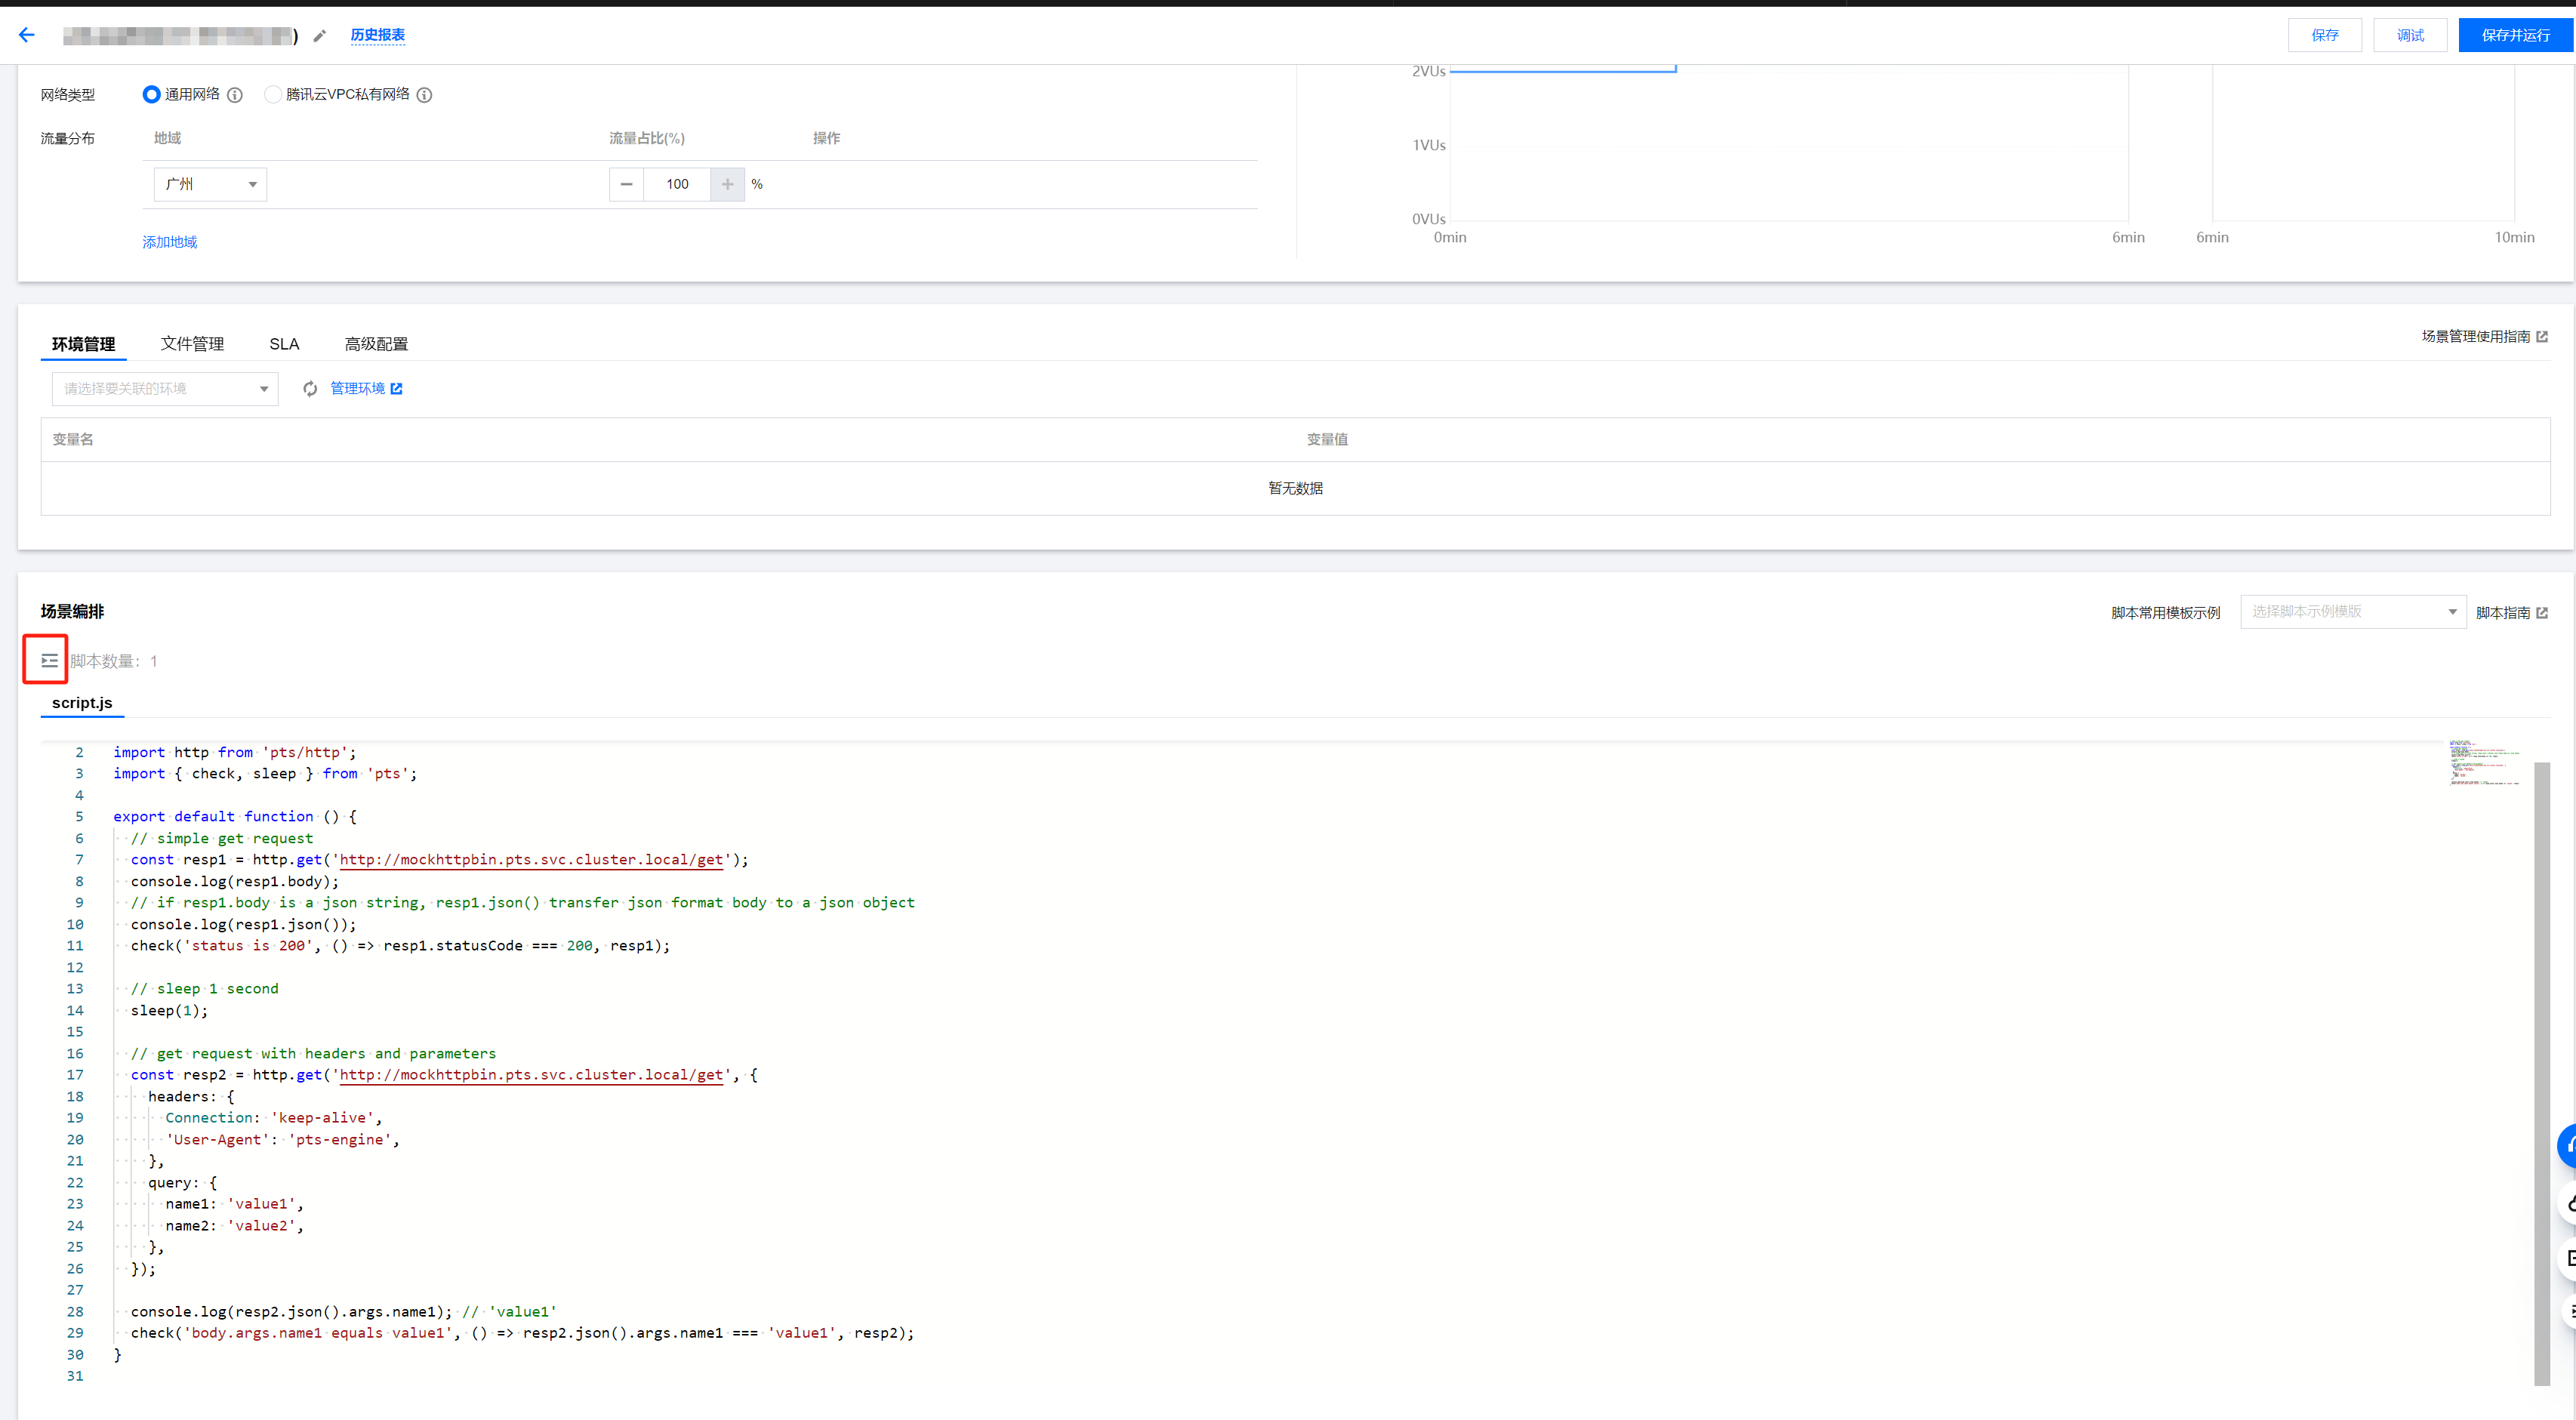This screenshot has height=1420, width=2576.
Task: Click the code editor vertical scrollbar
Action: pyautogui.click(x=2541, y=1070)
